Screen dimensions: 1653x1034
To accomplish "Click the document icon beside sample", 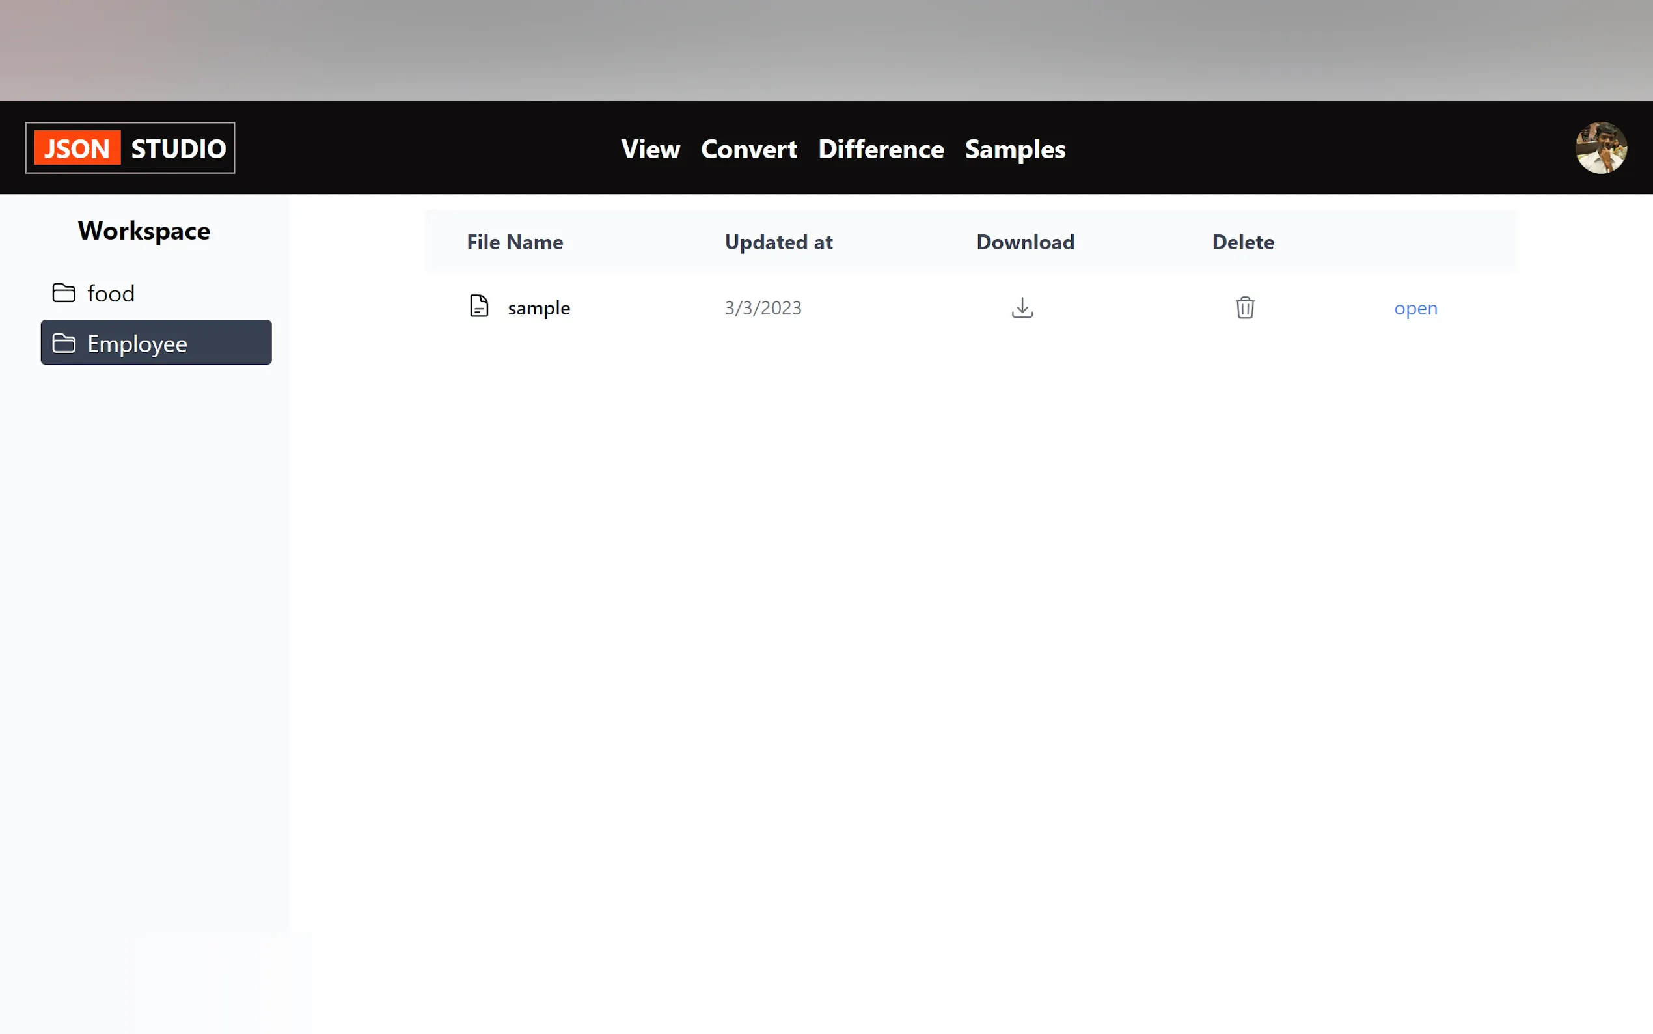I will 479,307.
